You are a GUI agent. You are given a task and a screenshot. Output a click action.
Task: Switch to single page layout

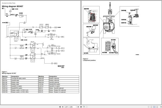pos(148,107)
